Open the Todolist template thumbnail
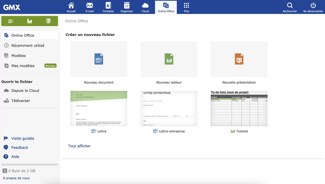Image resolution: width=325 pixels, height=184 pixels. pos(239,109)
